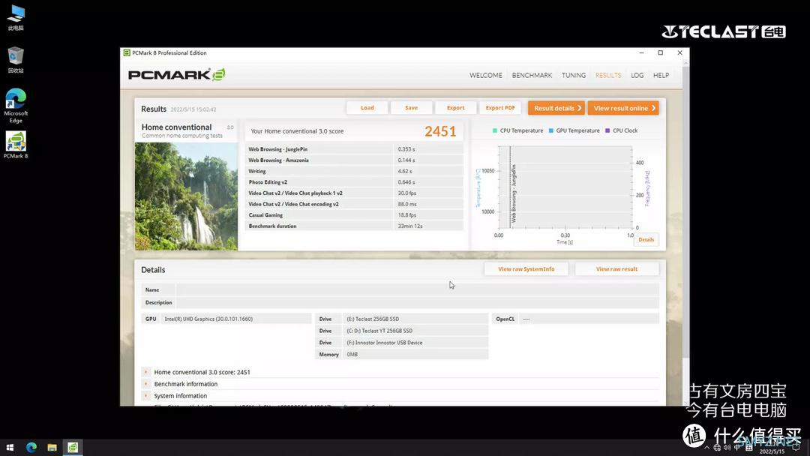Expand the System information section

coord(145,395)
